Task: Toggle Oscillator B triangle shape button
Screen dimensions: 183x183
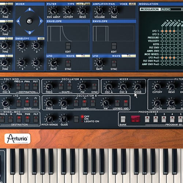Action: tap(85, 103)
